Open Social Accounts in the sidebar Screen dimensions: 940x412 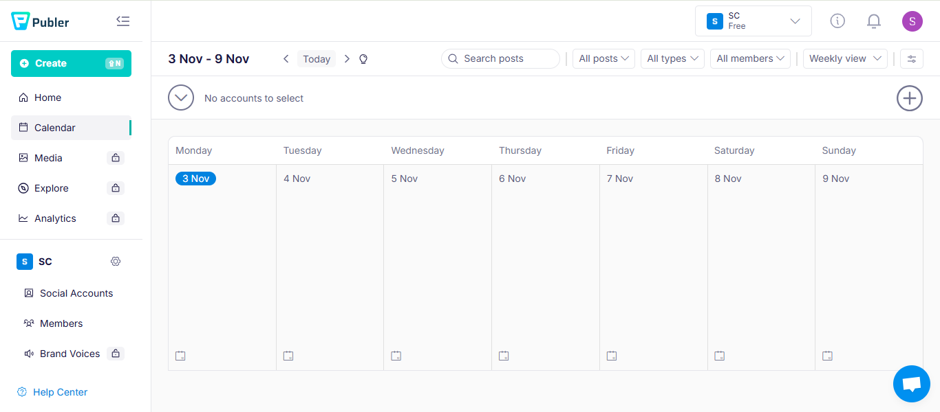tap(76, 293)
